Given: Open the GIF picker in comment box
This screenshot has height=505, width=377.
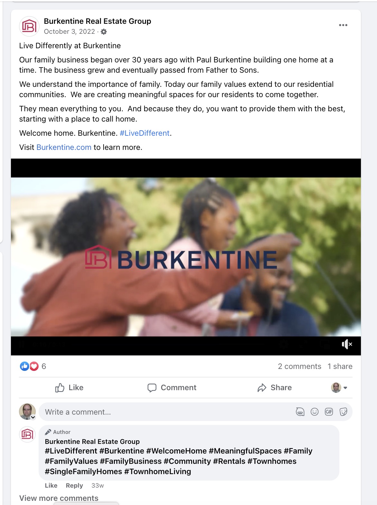Looking at the screenshot, I should pyautogui.click(x=329, y=412).
